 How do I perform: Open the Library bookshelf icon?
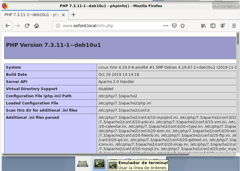[x=203, y=26]
